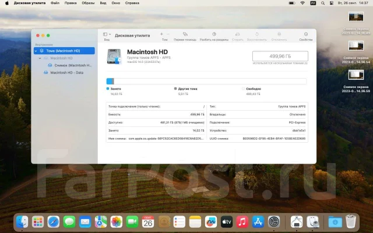Viewport: 373px width, 233px height.
Task: Open the Справка menu
Action: pyautogui.click(x=132, y=3)
